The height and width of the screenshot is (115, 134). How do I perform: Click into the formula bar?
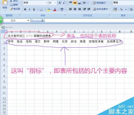[89, 20]
